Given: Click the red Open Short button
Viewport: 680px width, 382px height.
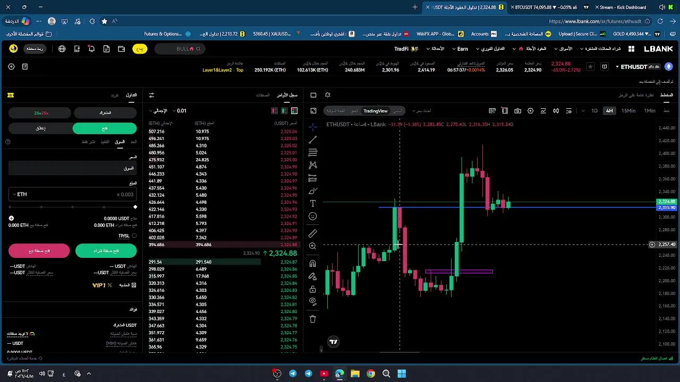Looking at the screenshot, I should (x=39, y=251).
